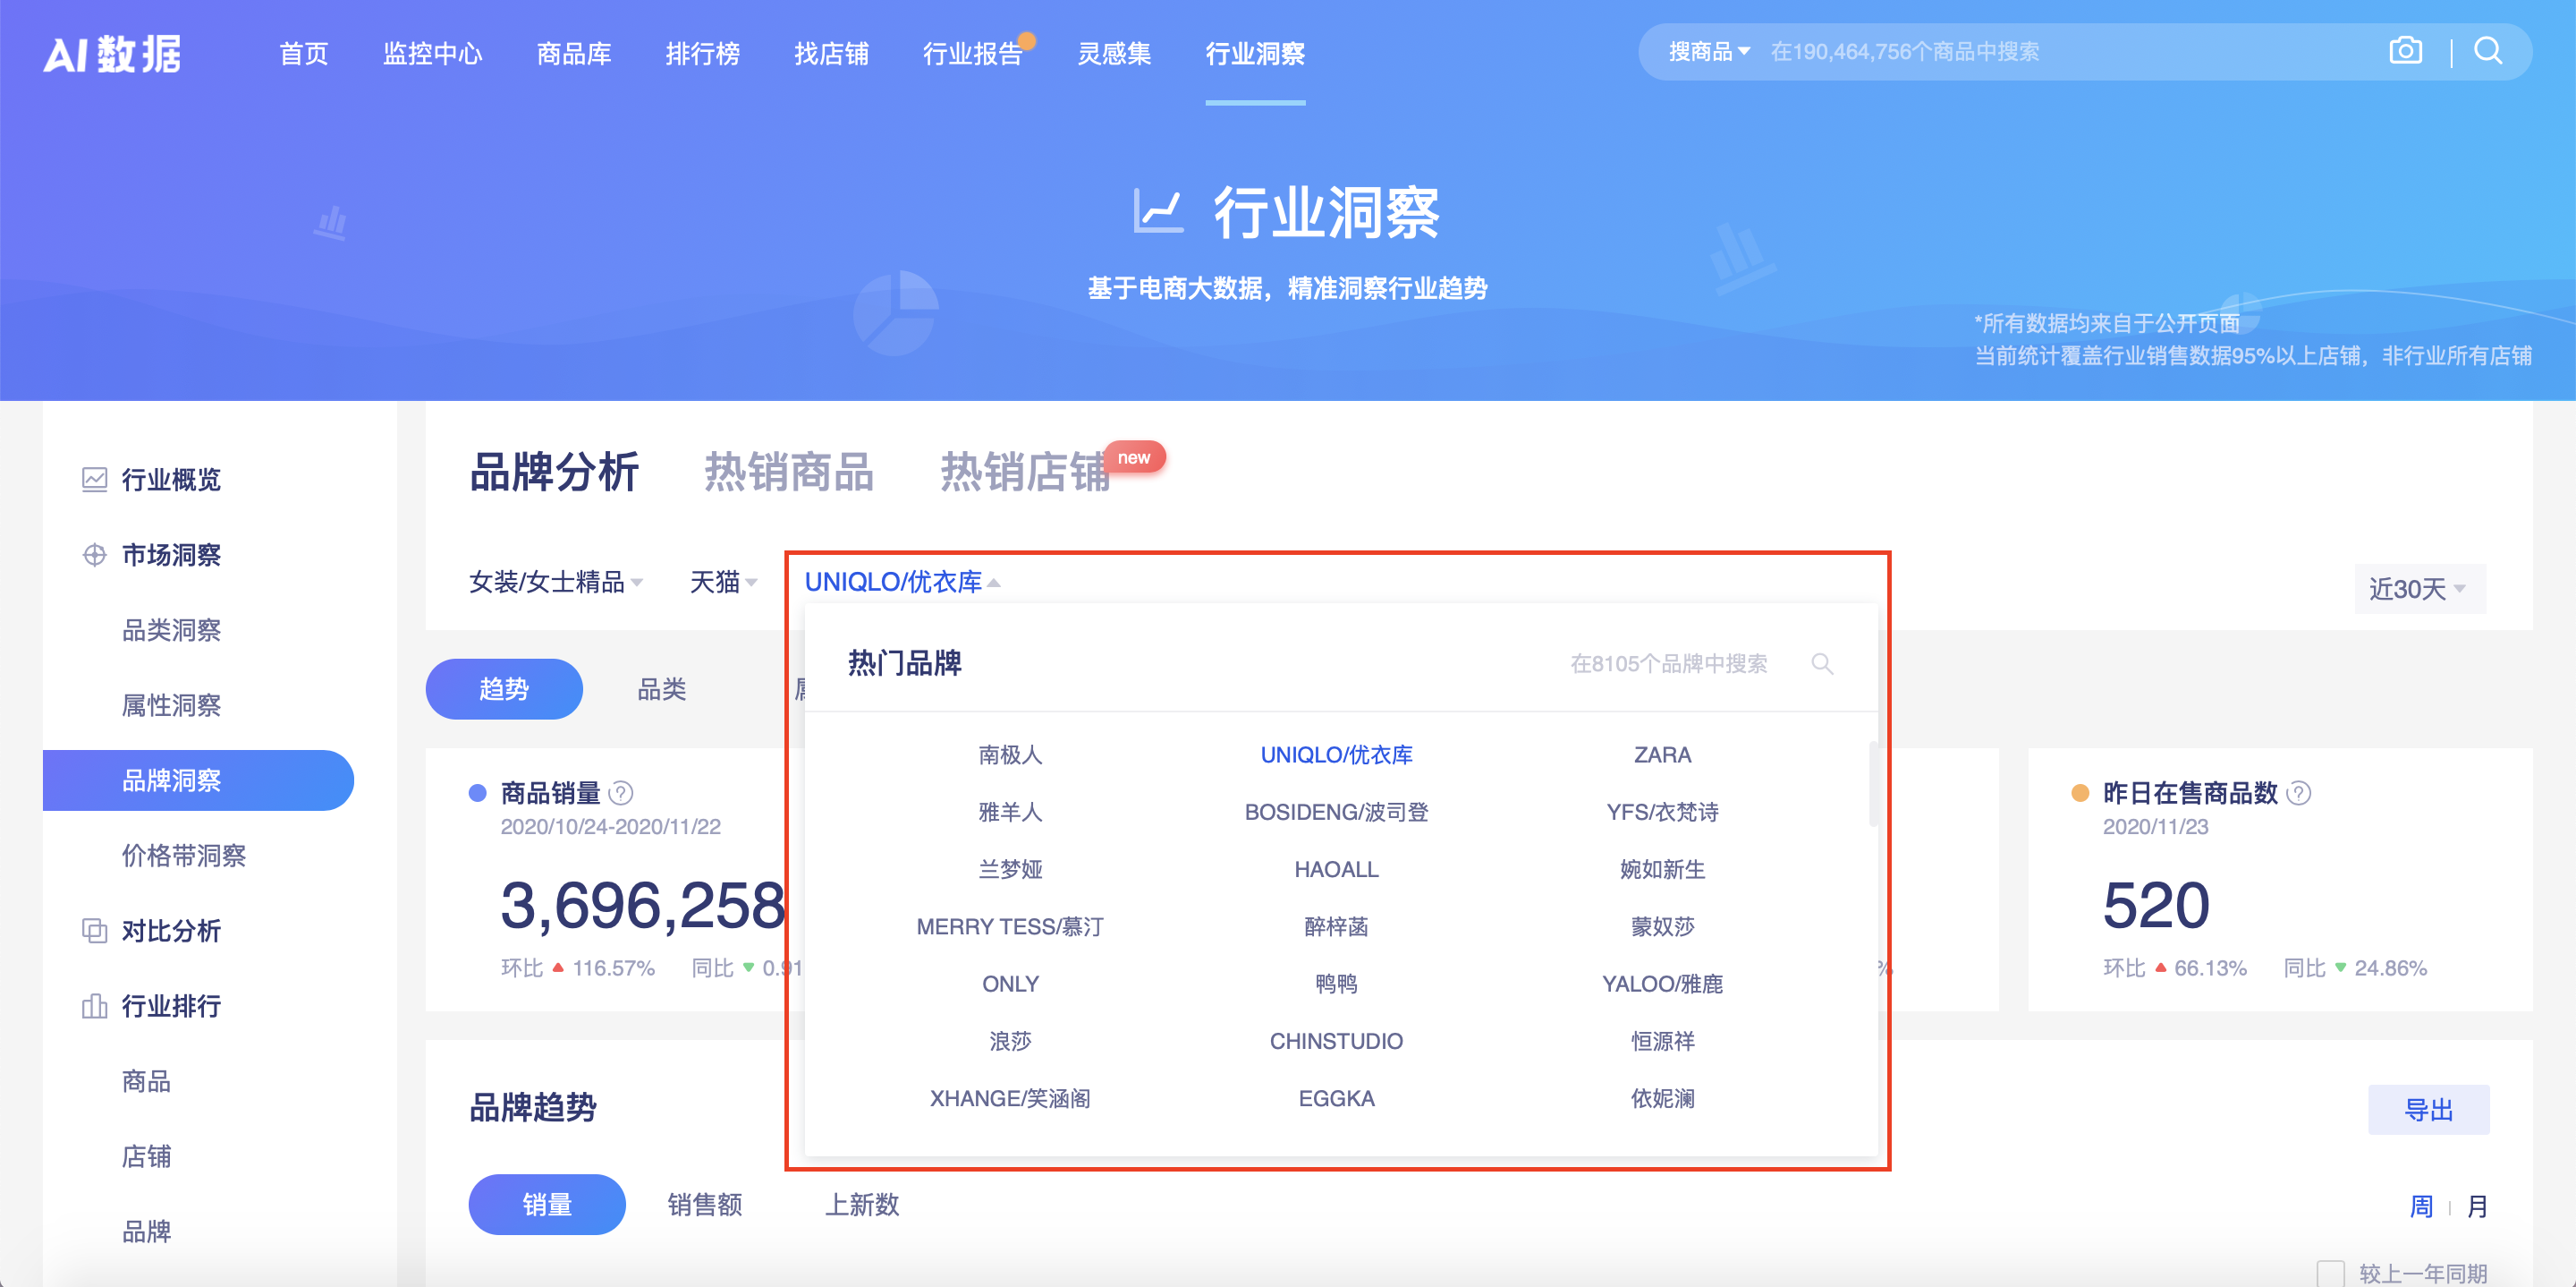Screen dimensions: 2576x1287
Task: Click the 导出 export button
Action: pyautogui.click(x=2430, y=1110)
